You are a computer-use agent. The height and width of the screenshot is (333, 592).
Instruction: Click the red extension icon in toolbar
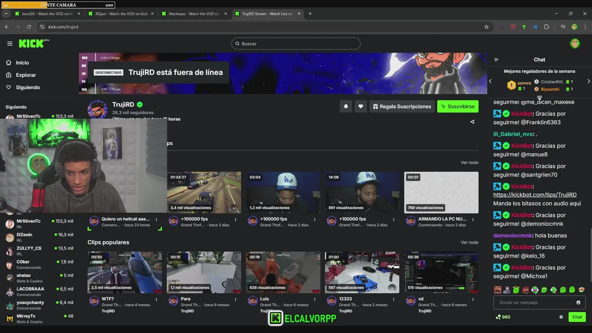(513, 27)
